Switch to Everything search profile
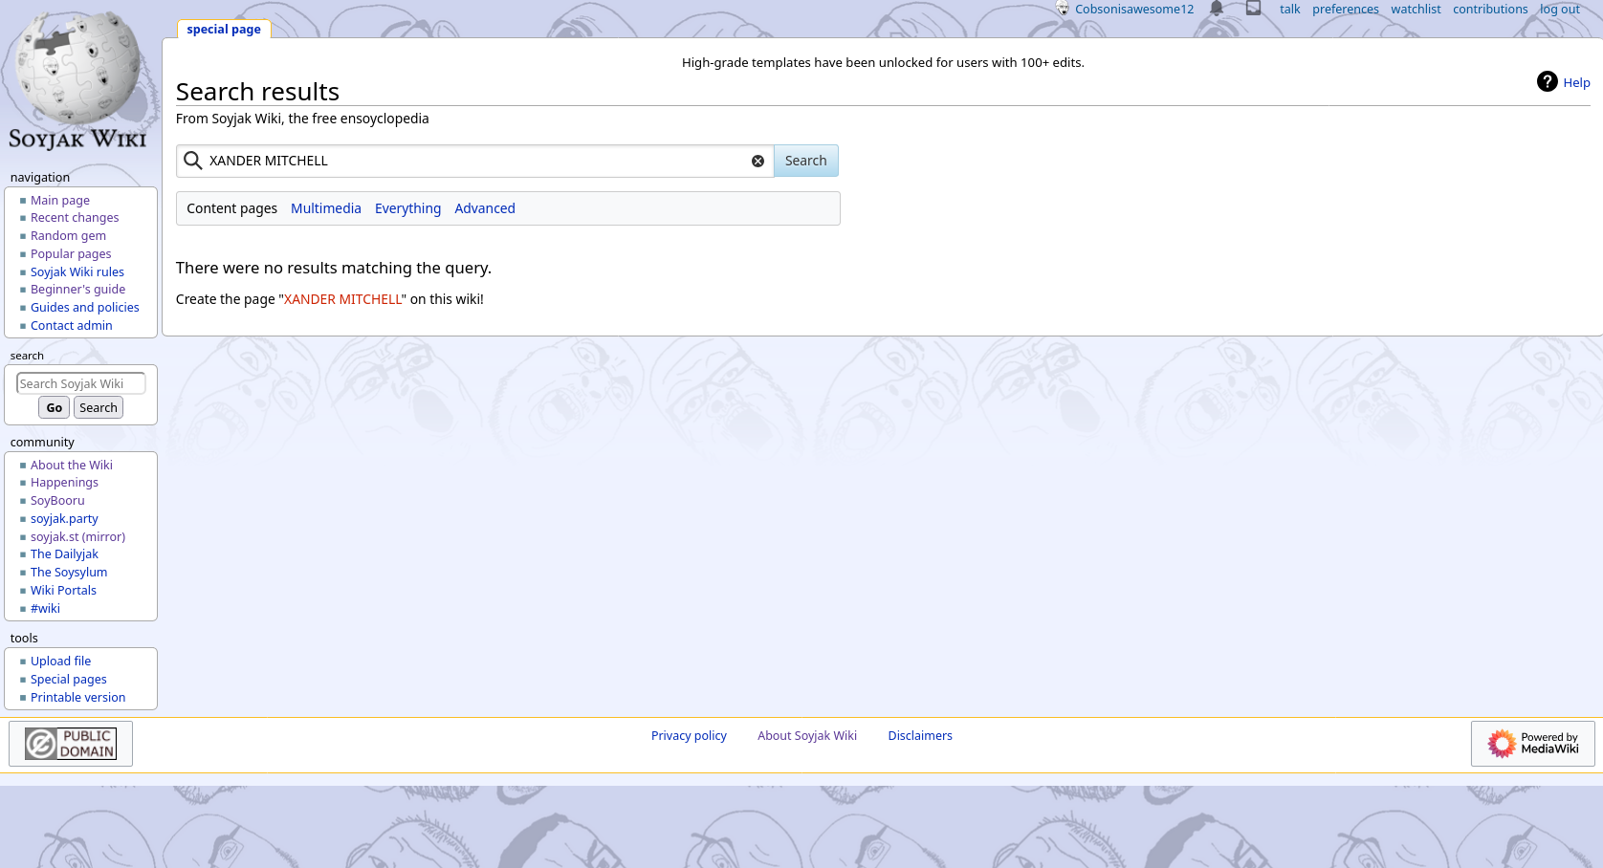 408,208
